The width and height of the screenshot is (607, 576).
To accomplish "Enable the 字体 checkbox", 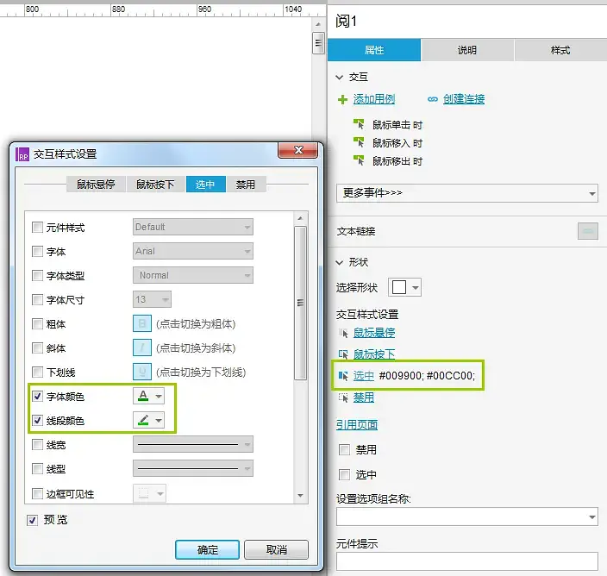I will (37, 252).
